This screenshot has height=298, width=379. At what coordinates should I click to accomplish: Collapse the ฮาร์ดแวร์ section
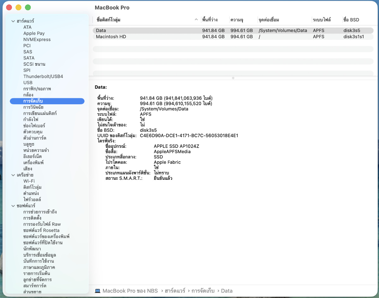[x=13, y=21]
